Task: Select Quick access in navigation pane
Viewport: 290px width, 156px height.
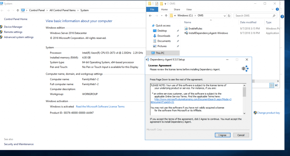Action: [x=163, y=26]
